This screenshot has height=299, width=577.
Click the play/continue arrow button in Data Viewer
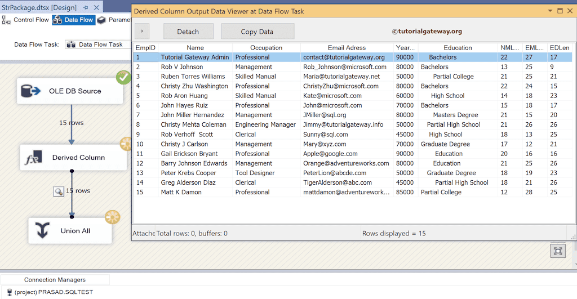tap(142, 32)
